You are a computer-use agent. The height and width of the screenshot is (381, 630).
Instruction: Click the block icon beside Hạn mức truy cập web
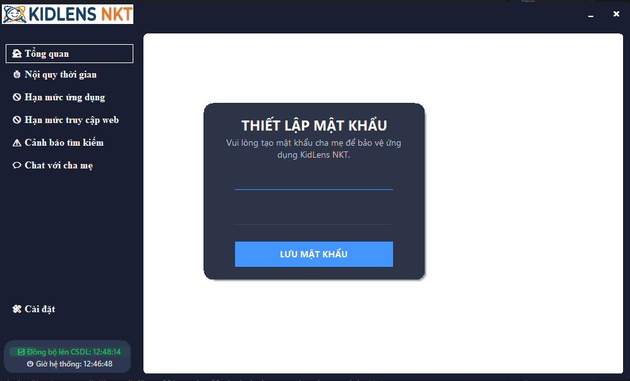click(x=17, y=120)
